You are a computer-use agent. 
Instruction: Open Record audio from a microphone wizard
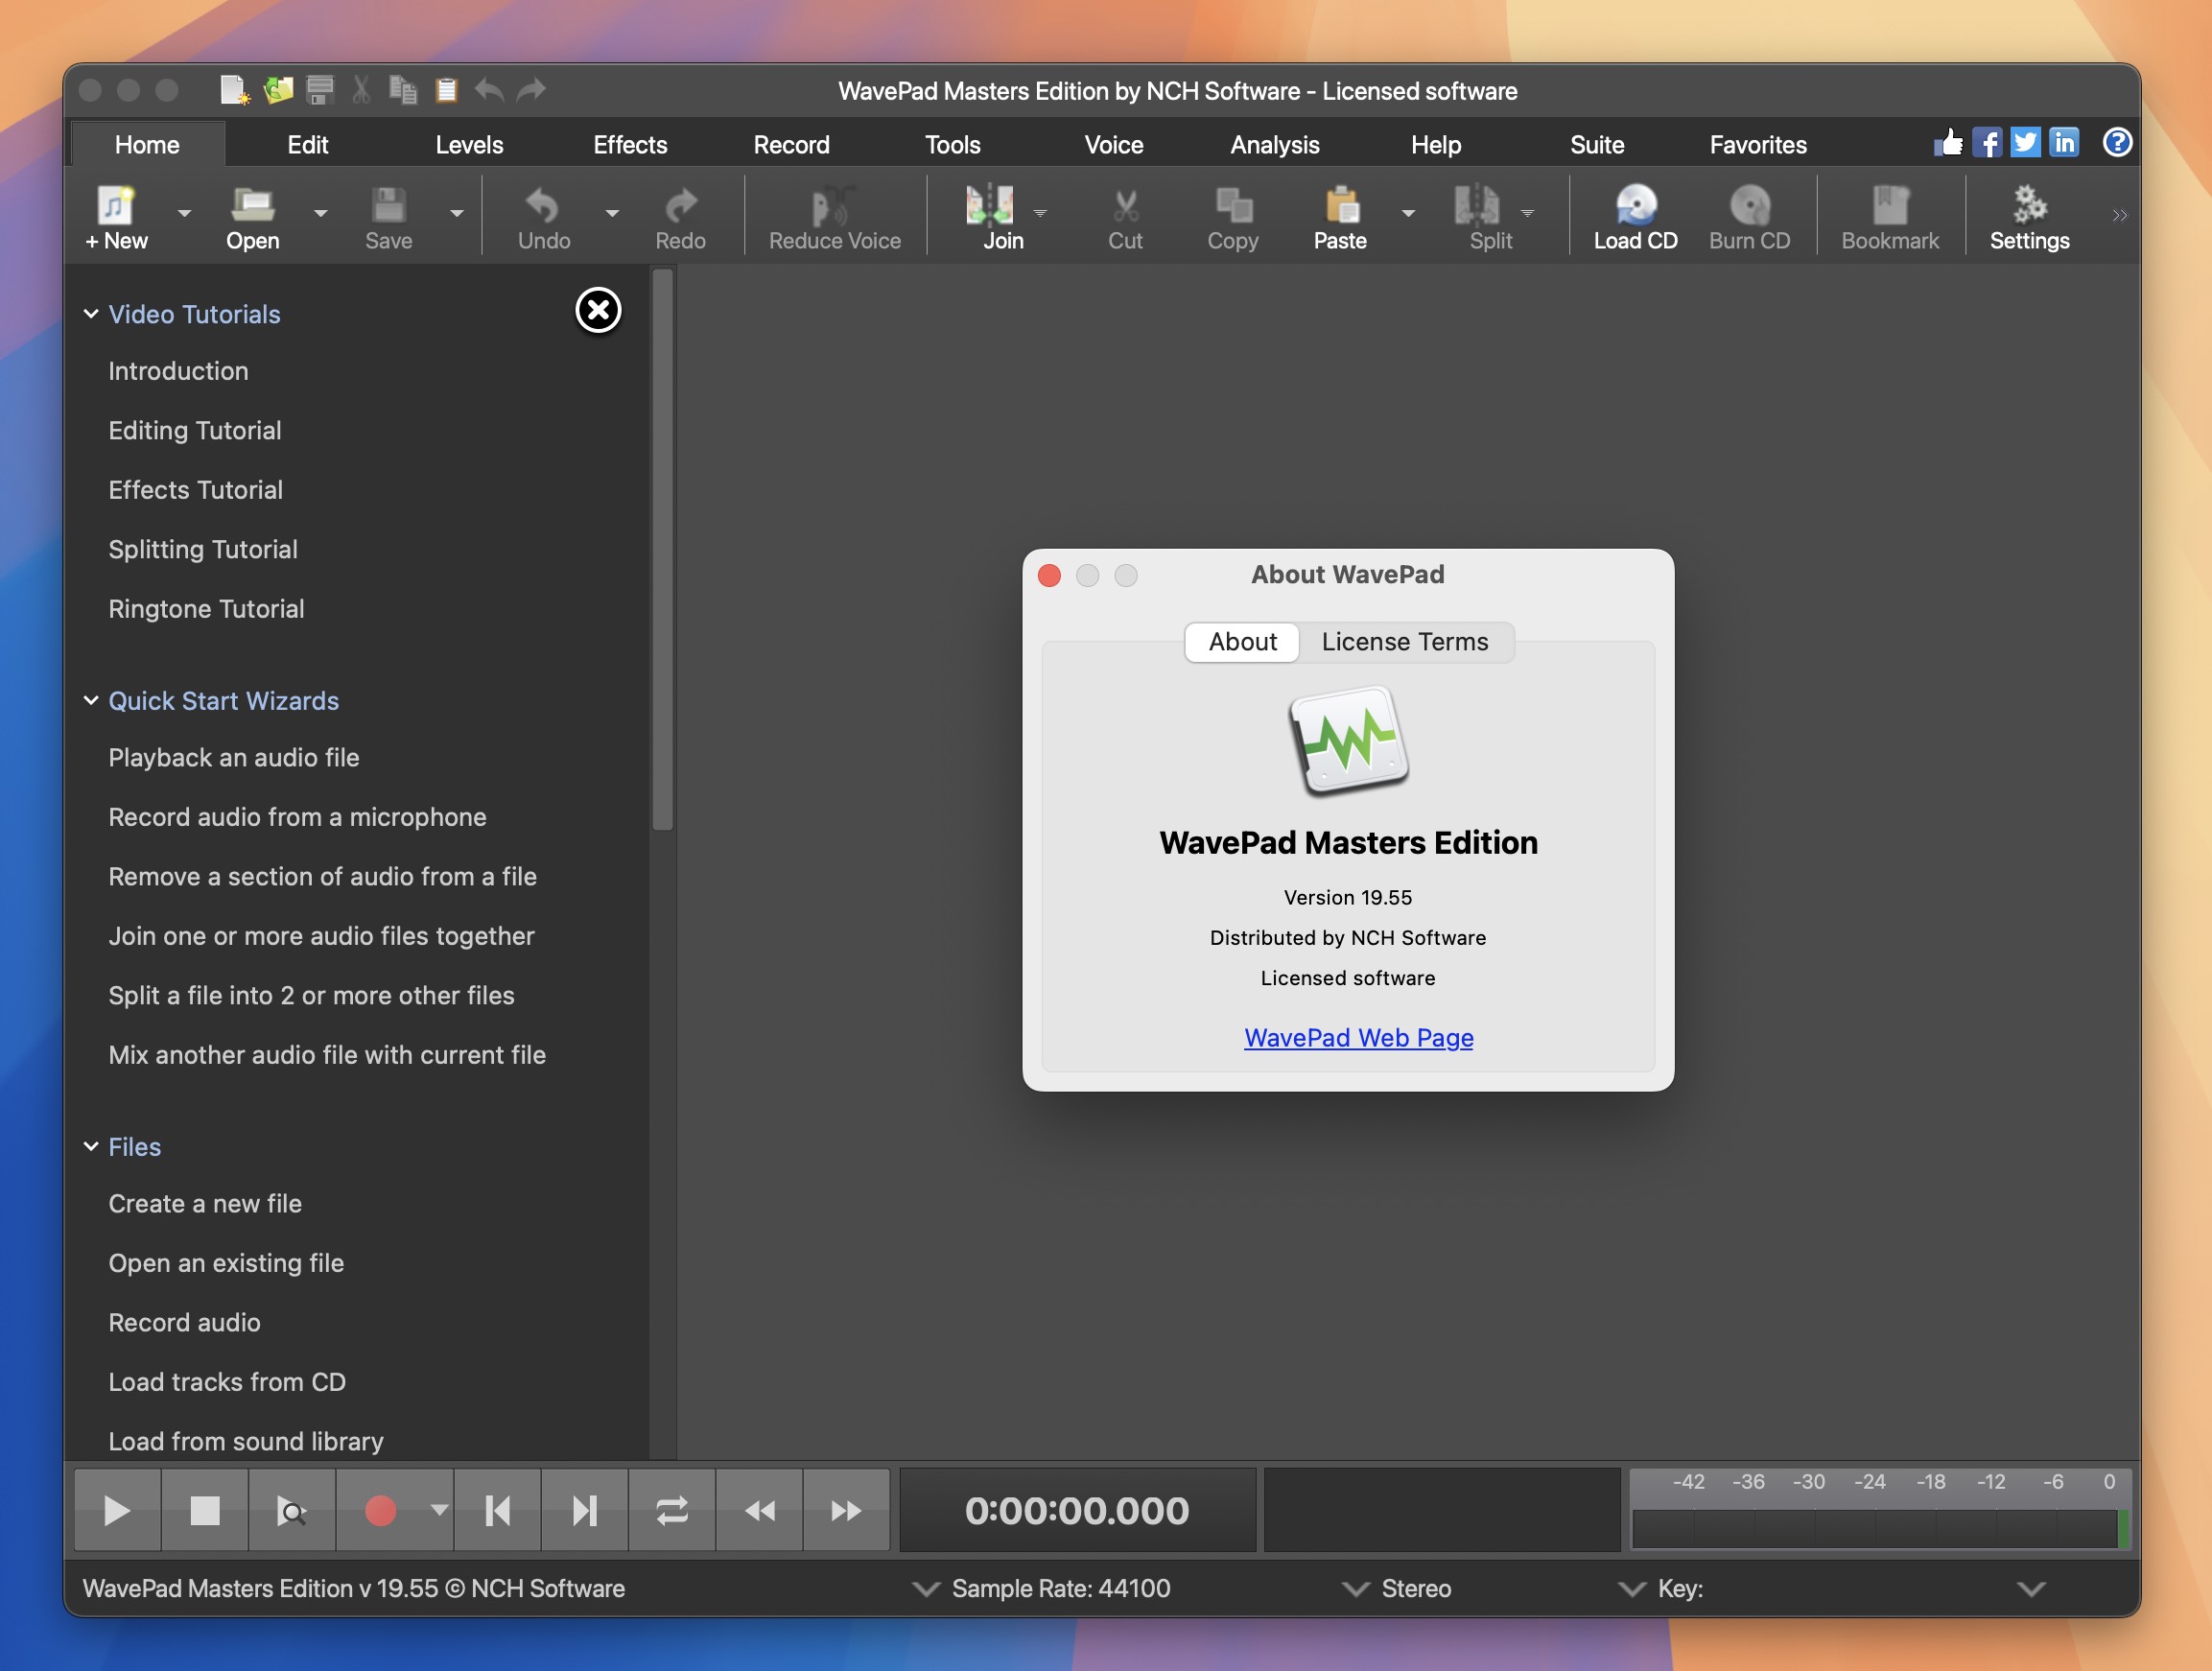(297, 817)
